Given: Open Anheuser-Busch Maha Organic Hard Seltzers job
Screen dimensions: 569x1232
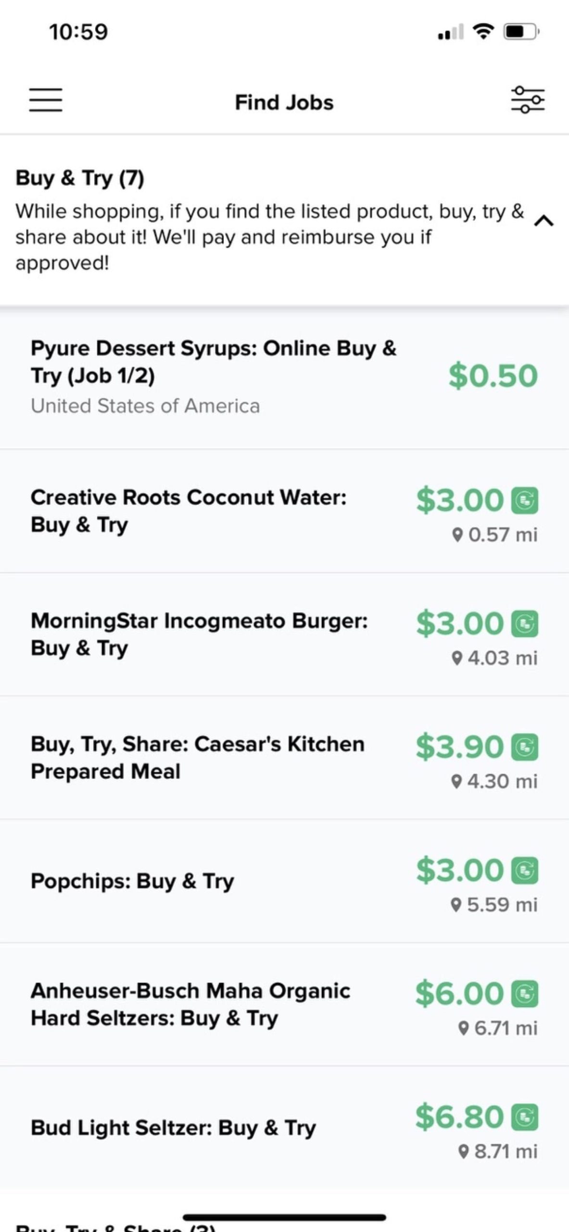Looking at the screenshot, I should (x=190, y=1004).
